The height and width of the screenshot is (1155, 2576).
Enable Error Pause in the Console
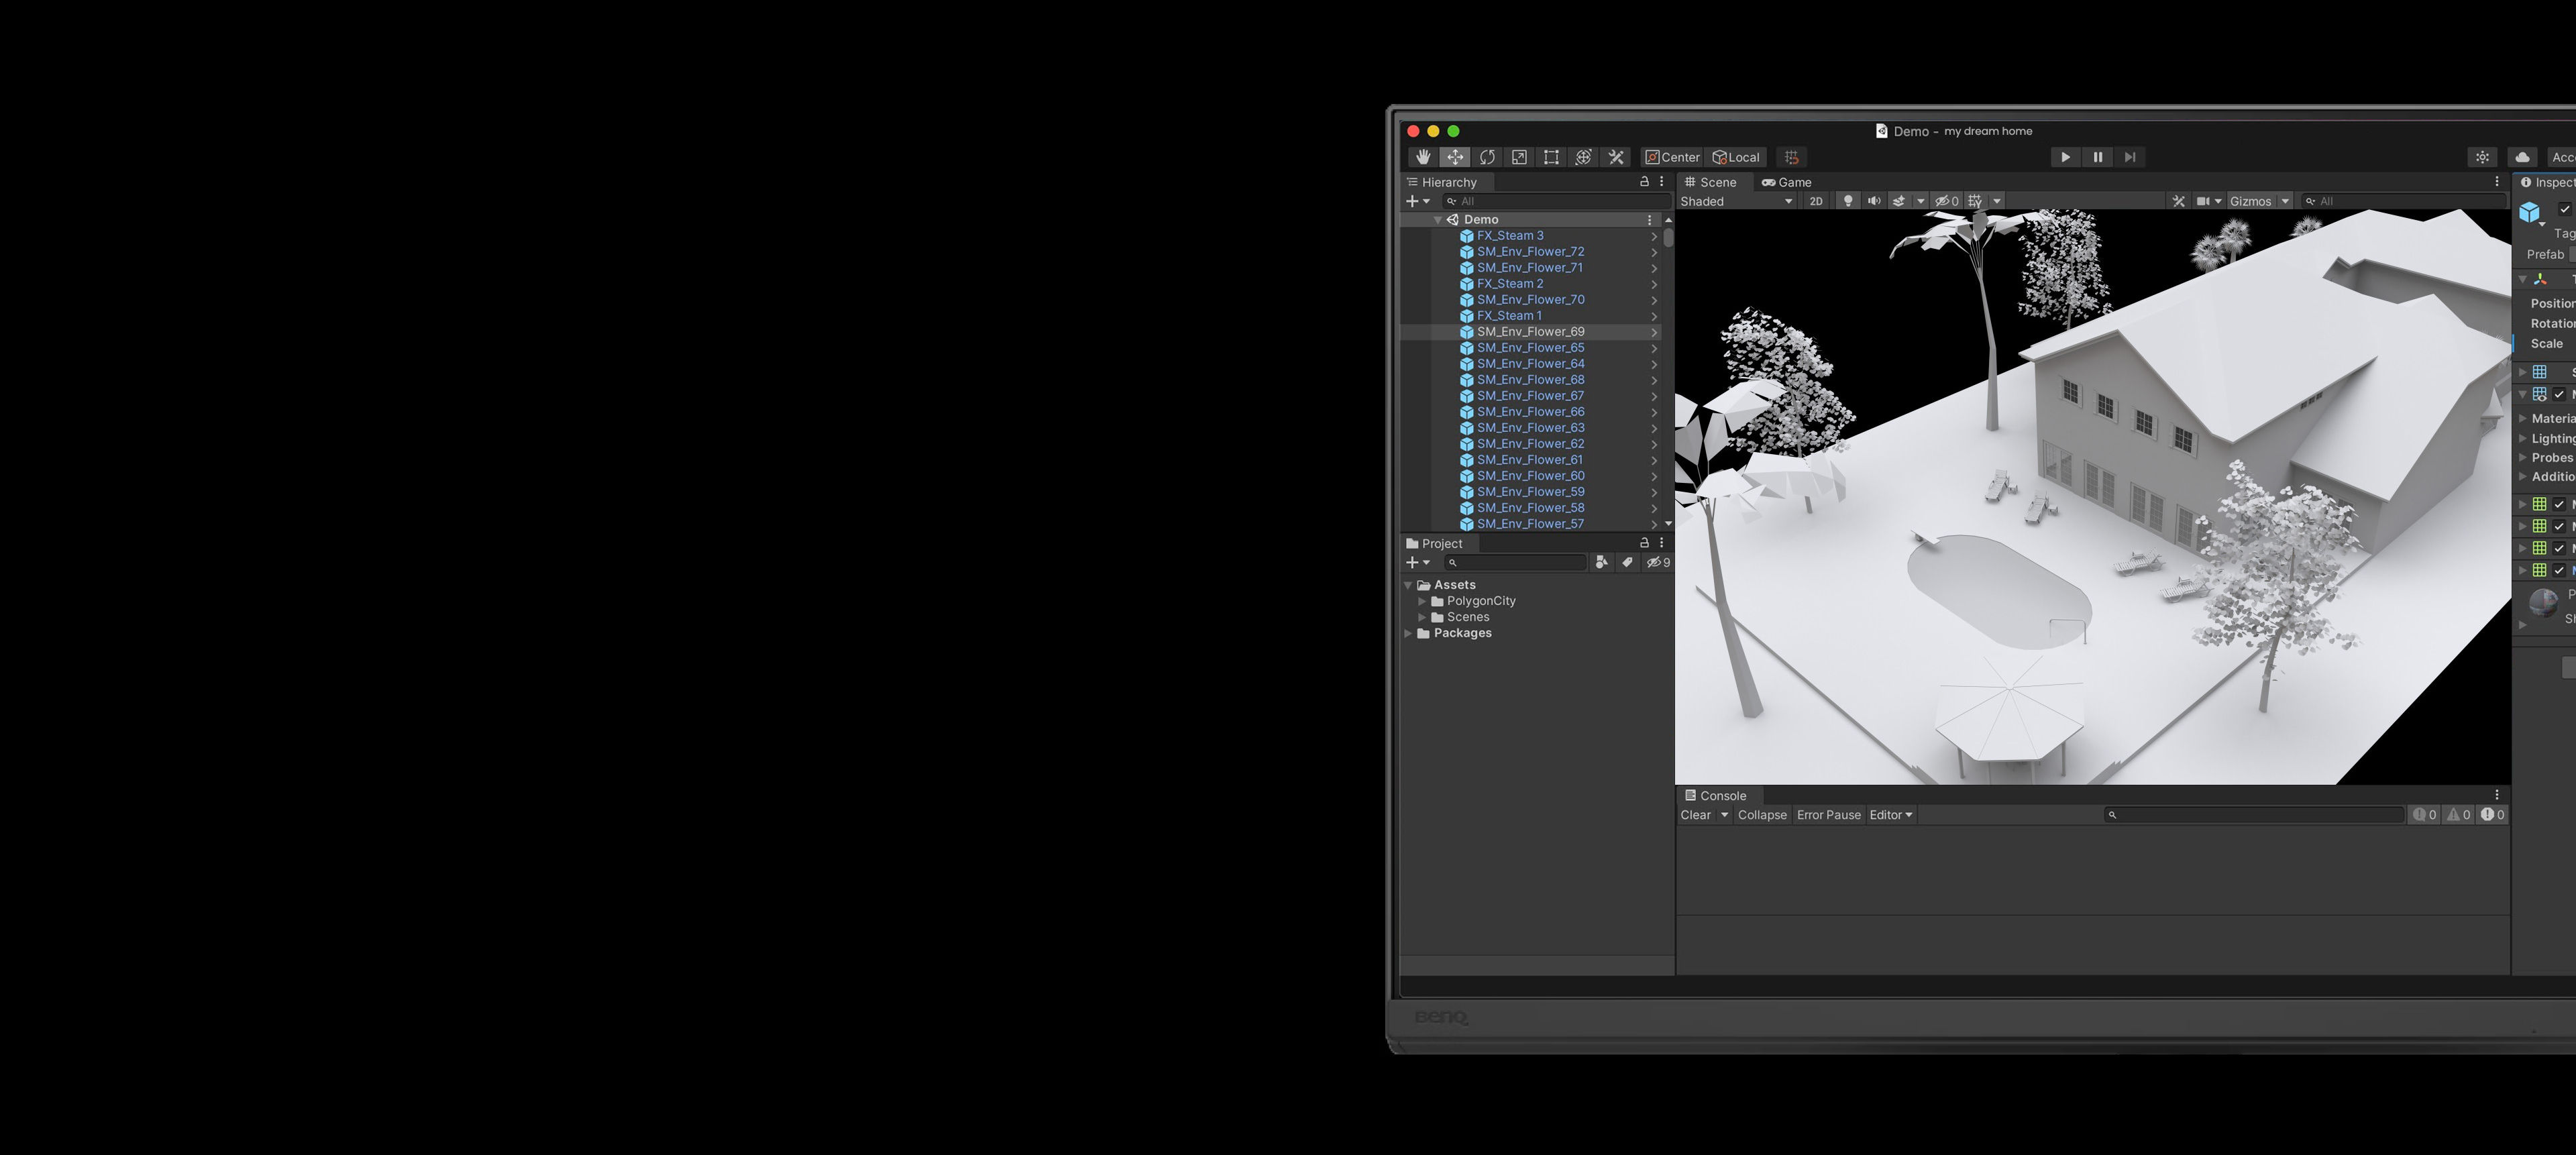pos(1829,815)
